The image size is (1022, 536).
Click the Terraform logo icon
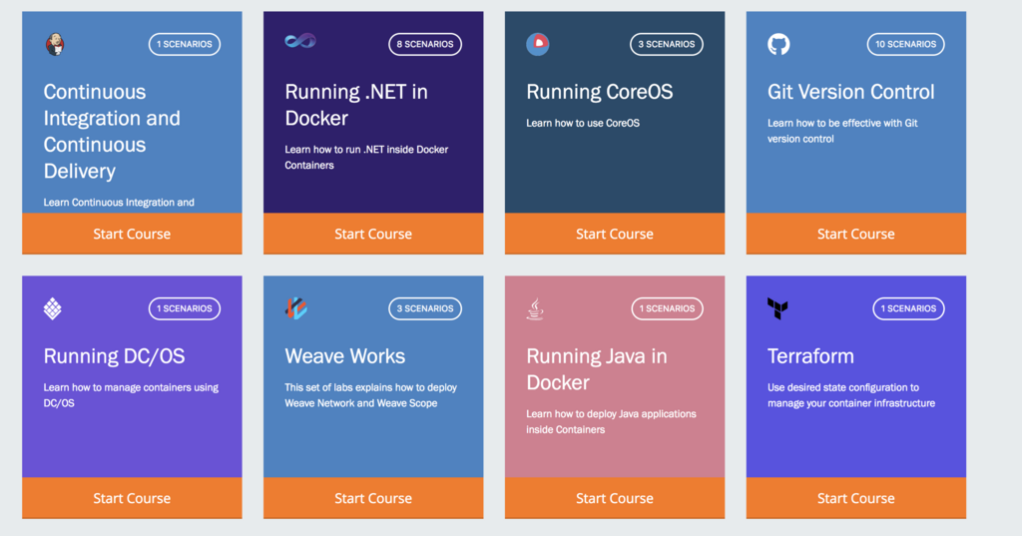(777, 308)
